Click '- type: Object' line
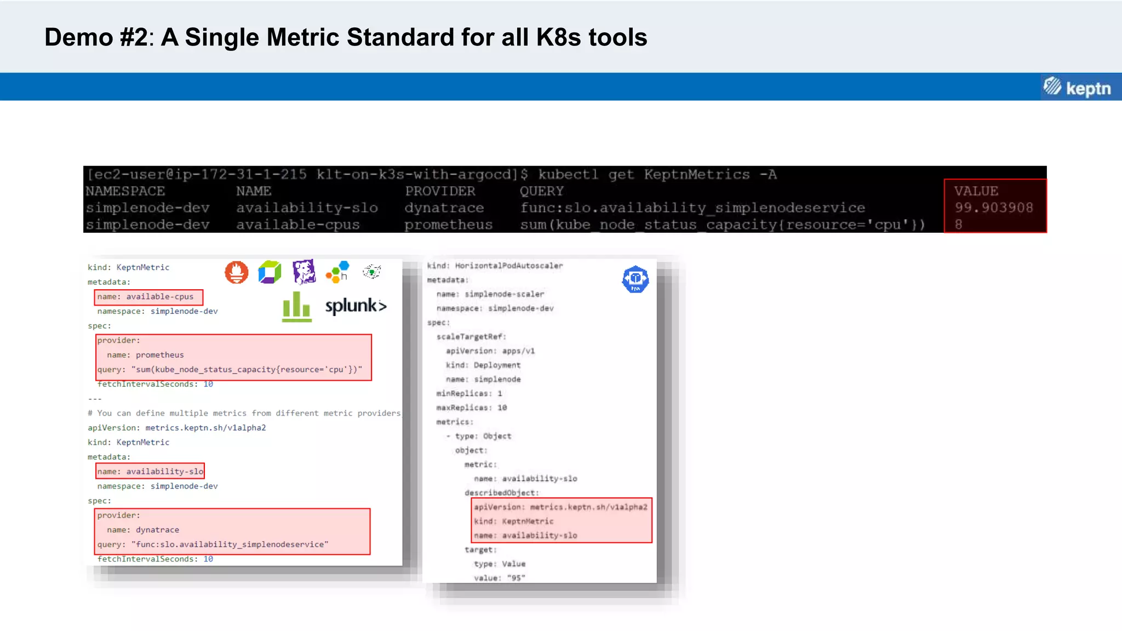The image size is (1122, 631). (479, 436)
